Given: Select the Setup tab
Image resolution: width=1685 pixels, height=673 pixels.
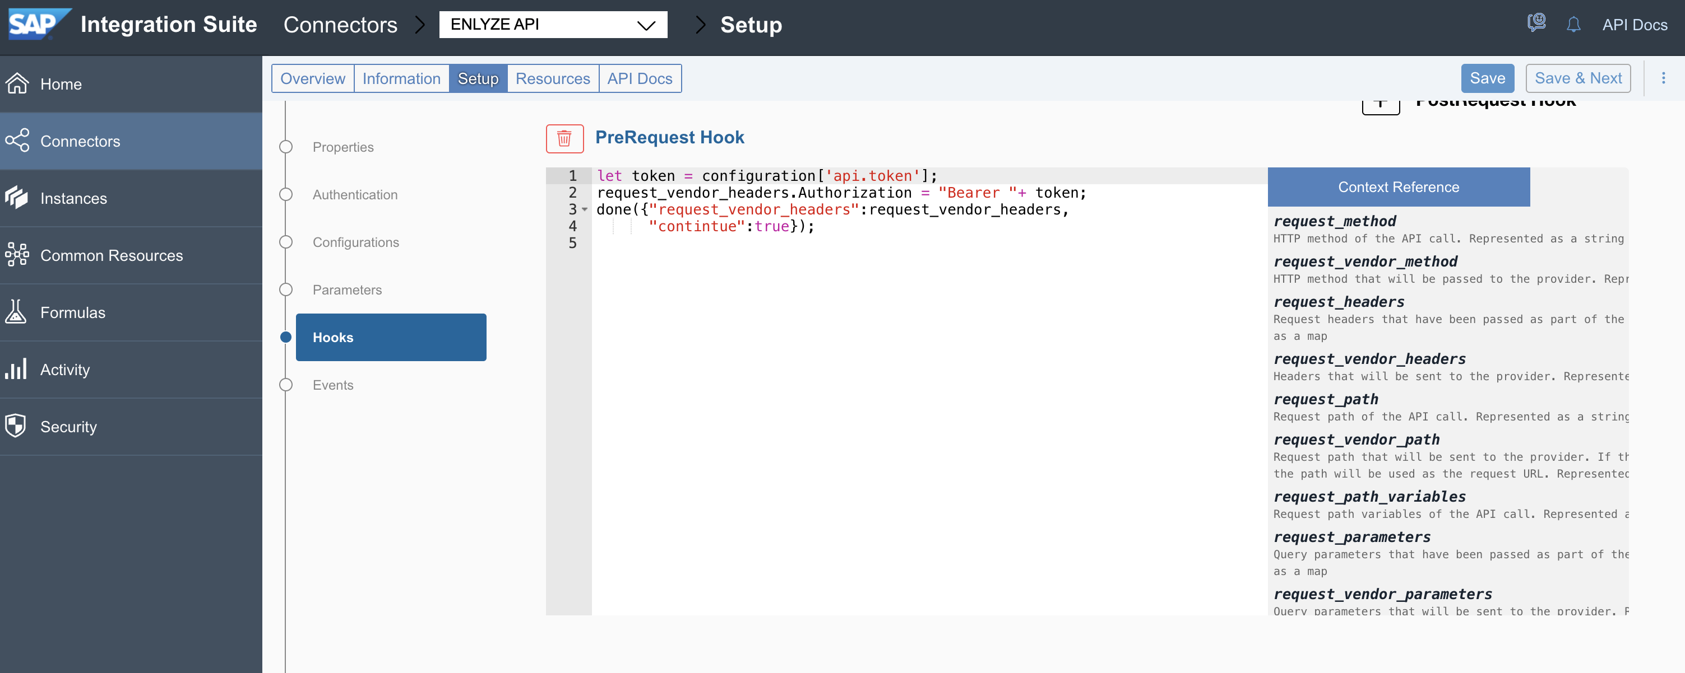Looking at the screenshot, I should point(478,78).
